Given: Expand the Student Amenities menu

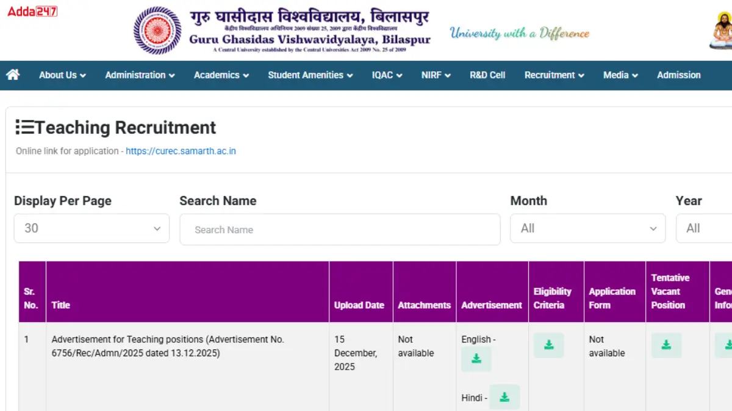Looking at the screenshot, I should point(310,75).
